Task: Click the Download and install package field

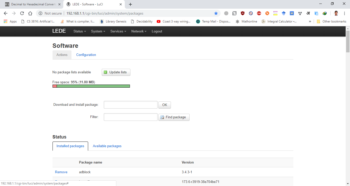Action: pos(131,105)
